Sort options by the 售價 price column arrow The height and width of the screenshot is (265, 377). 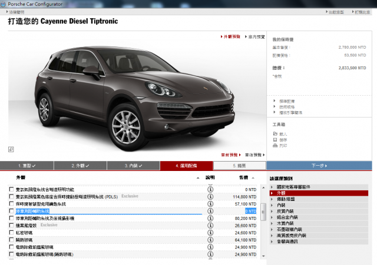click(x=253, y=177)
